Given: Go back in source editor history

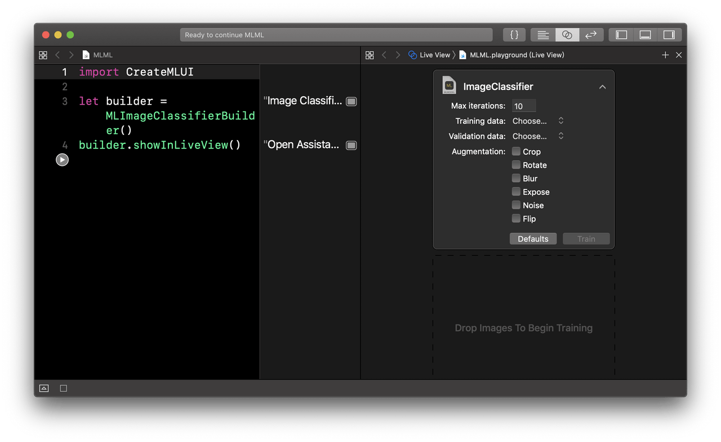Looking at the screenshot, I should click(57, 55).
